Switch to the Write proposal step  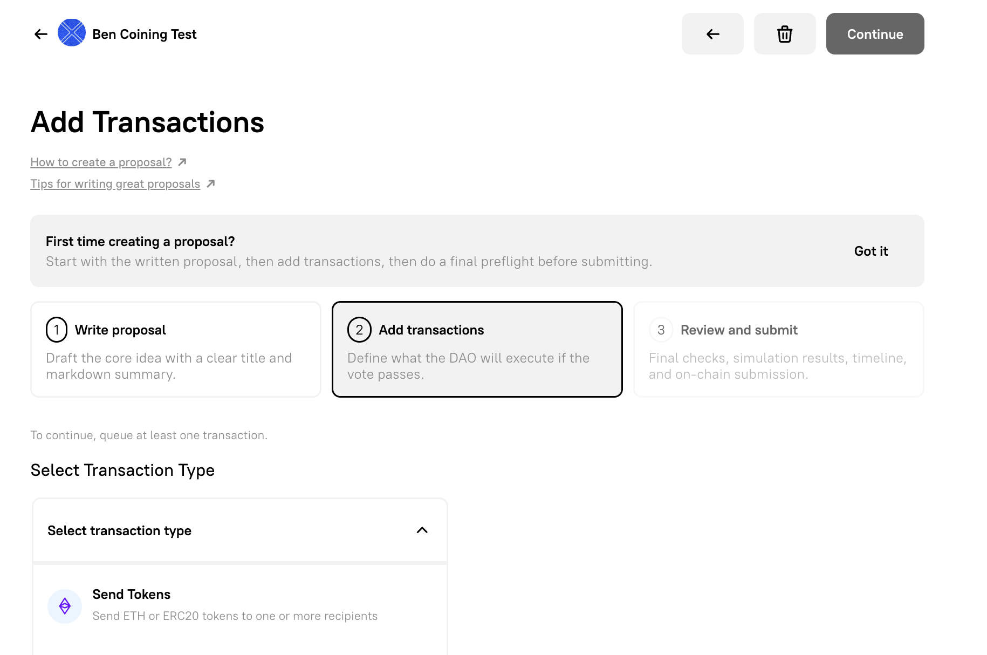coord(175,350)
